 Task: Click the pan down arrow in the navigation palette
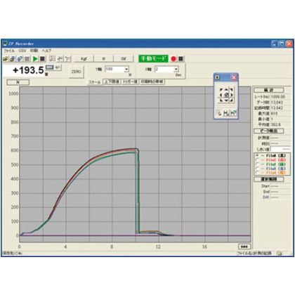tap(226, 100)
